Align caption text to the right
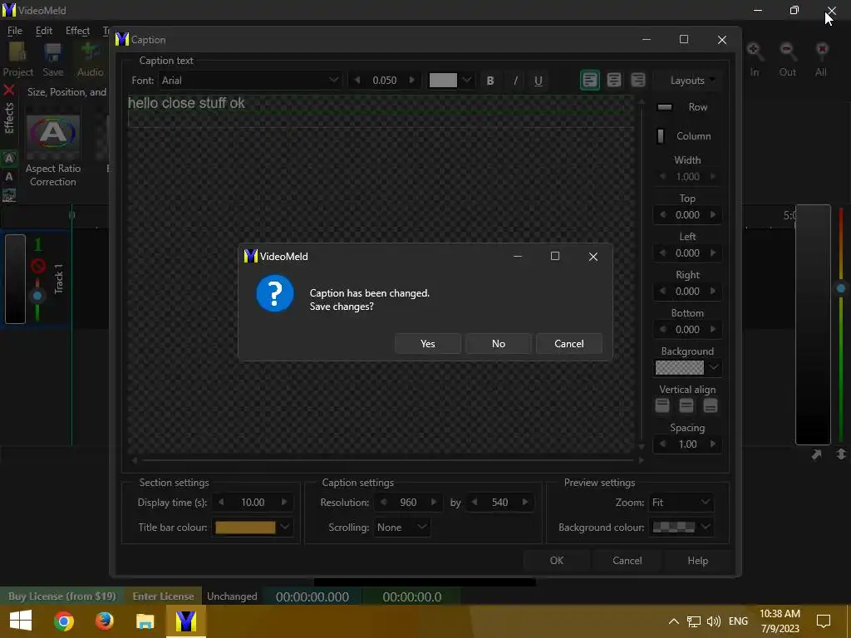Viewport: 851px width, 638px height. (x=638, y=81)
